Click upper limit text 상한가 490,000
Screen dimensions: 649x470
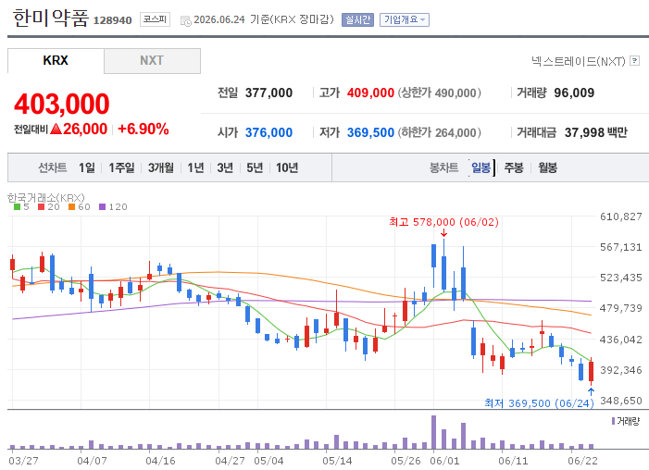click(440, 93)
